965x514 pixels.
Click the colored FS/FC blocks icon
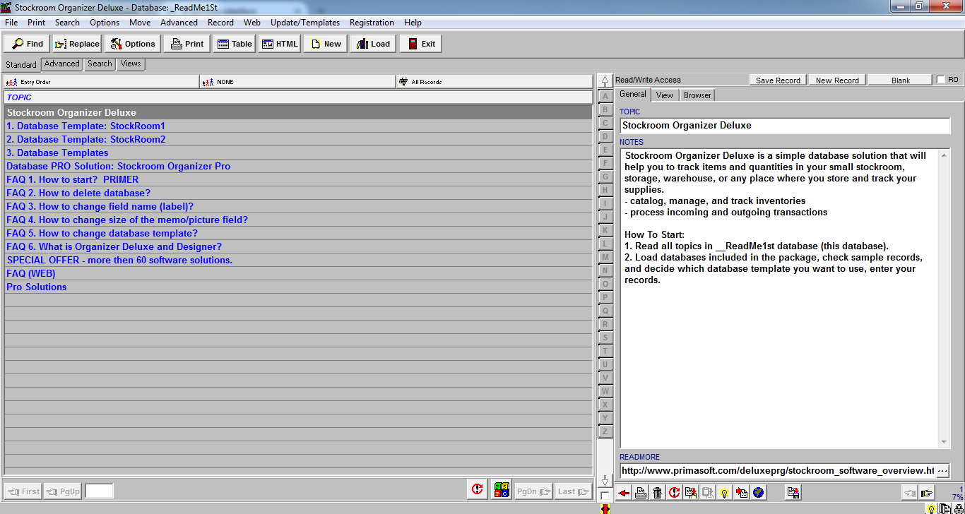tap(502, 489)
